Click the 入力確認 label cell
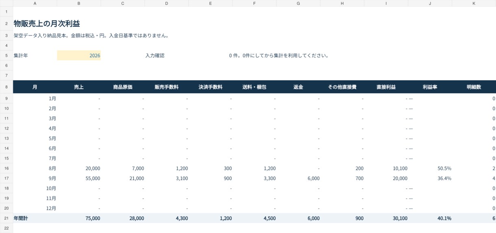The height and width of the screenshot is (233, 496). point(167,55)
